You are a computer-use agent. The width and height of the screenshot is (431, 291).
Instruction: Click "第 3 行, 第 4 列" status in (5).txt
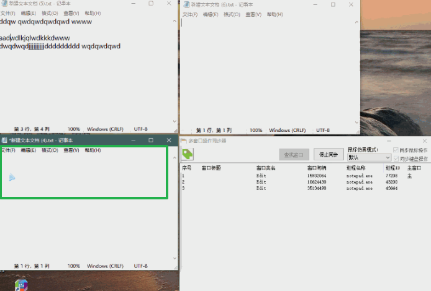(32, 129)
